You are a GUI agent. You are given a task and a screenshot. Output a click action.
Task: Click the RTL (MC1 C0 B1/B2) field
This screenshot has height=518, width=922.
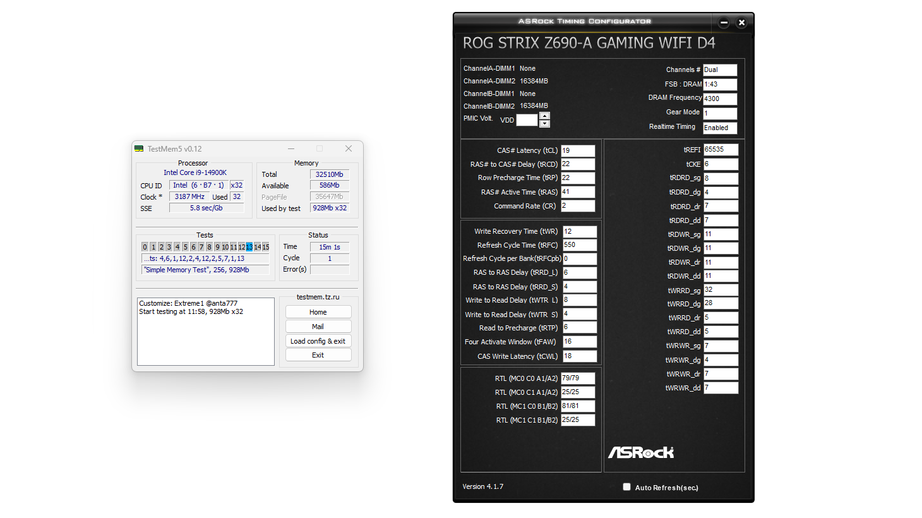578,406
